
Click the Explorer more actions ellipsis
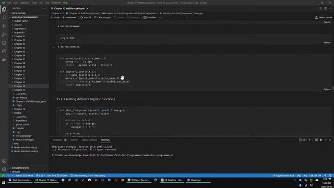coord(44,8)
